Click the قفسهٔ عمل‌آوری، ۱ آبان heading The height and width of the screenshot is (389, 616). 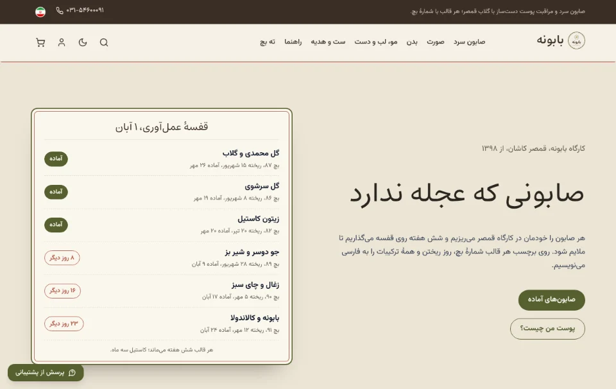coord(162,127)
